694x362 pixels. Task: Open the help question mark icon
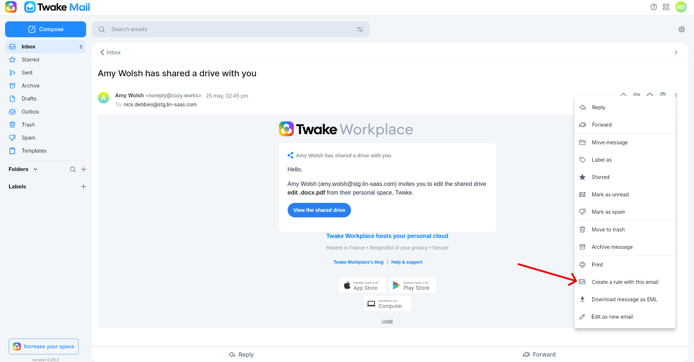coord(653,7)
